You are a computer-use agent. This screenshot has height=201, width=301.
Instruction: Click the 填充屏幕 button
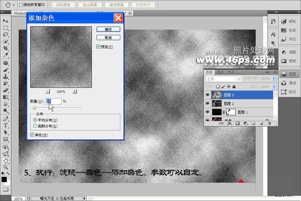(x=117, y=5)
